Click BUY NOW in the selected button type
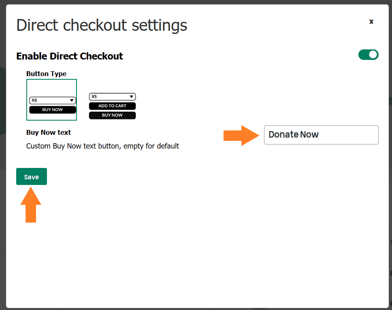The height and width of the screenshot is (310, 392). pos(53,110)
